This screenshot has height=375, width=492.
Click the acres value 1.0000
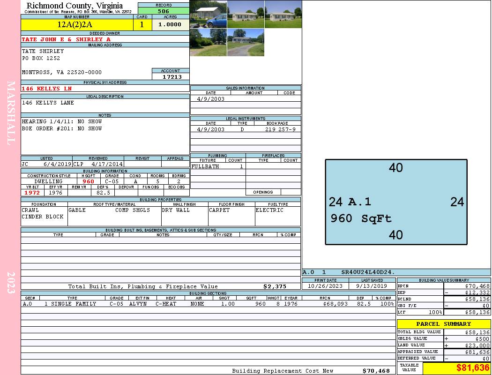point(170,25)
